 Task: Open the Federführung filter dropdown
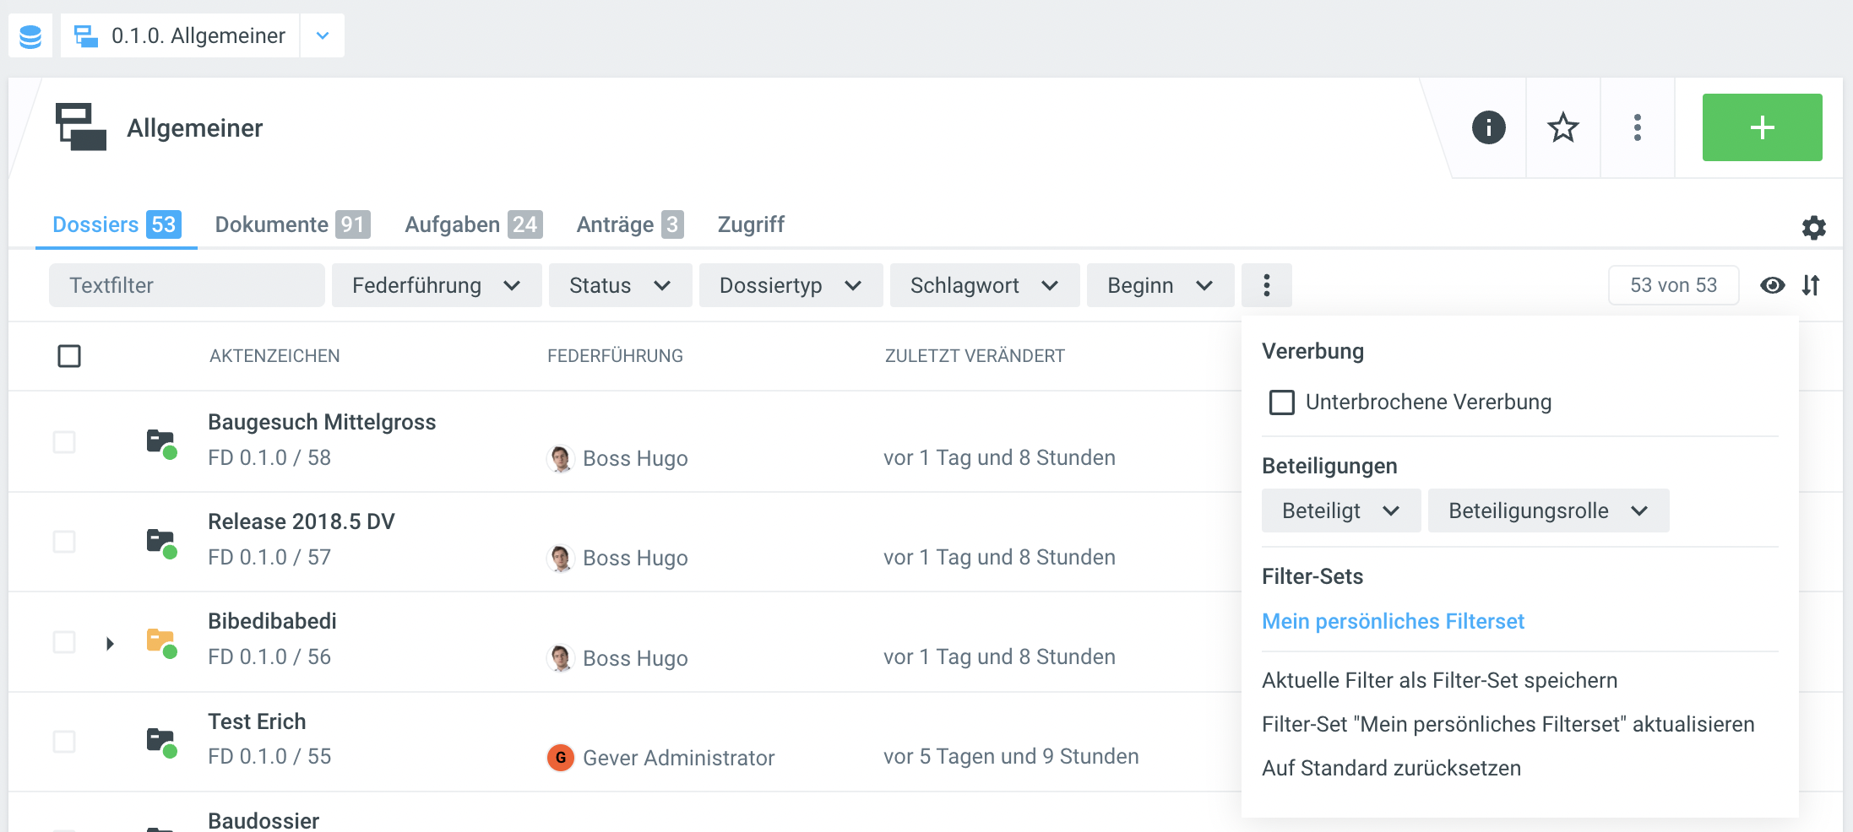coord(436,285)
